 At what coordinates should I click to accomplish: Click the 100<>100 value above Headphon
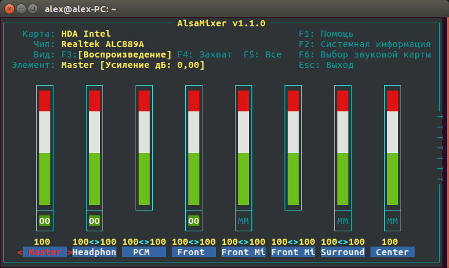tap(94, 242)
